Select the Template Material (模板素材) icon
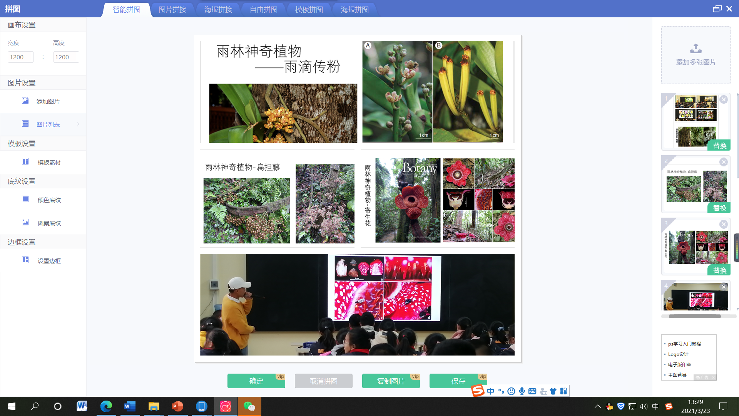 25,161
